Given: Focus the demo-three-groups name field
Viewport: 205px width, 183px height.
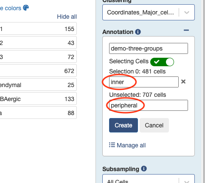Looking at the screenshot, I should pyautogui.click(x=149, y=48).
